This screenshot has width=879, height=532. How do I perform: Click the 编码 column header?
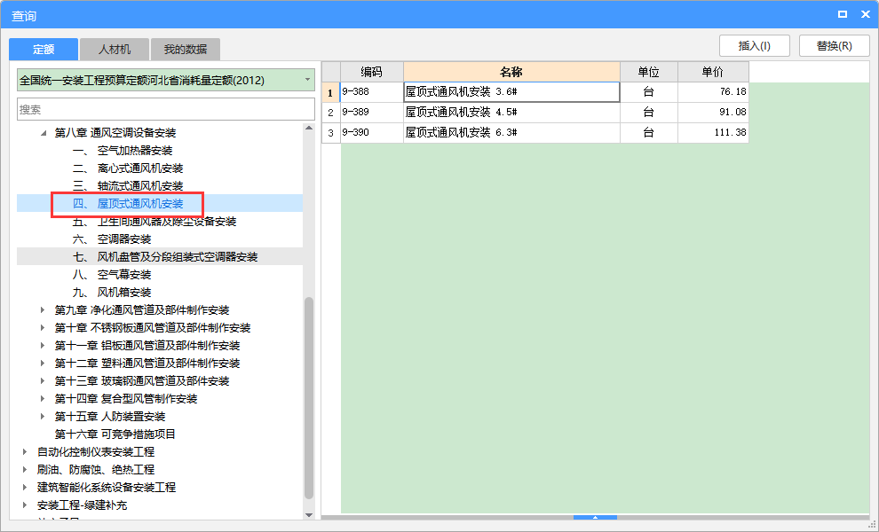coord(372,72)
